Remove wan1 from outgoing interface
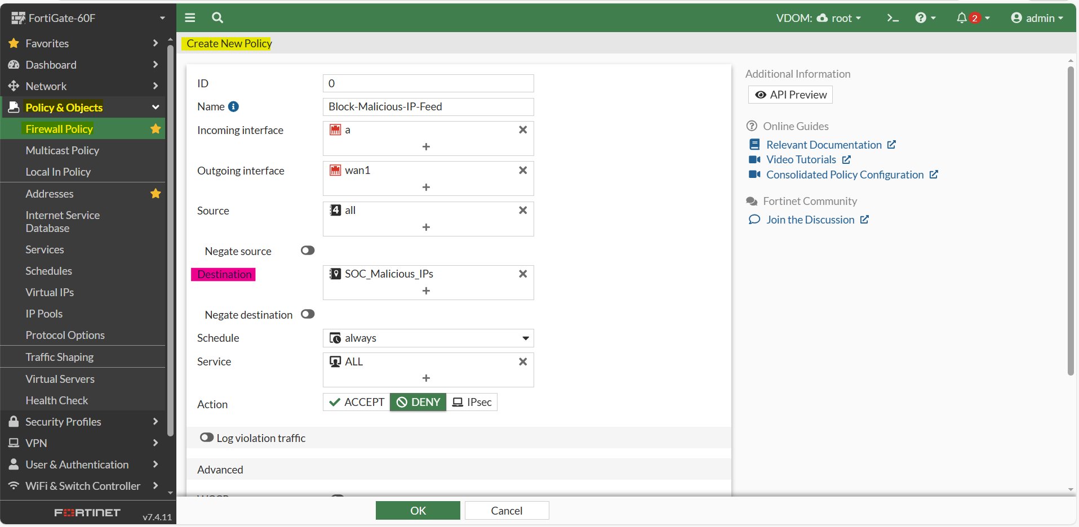Viewport: 1079px width, 527px height. 523,170
